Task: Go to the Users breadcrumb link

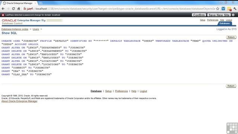Action: click(36, 29)
